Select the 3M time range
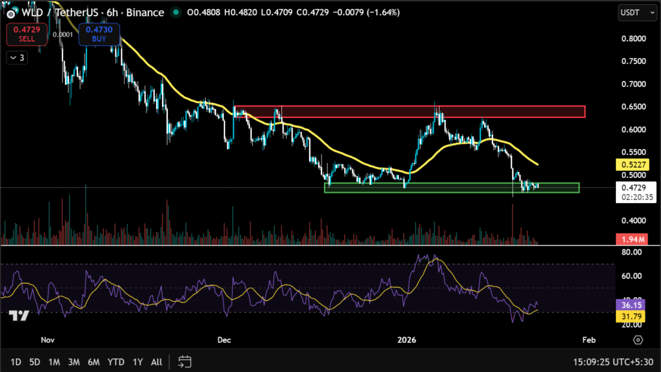 click(x=74, y=362)
